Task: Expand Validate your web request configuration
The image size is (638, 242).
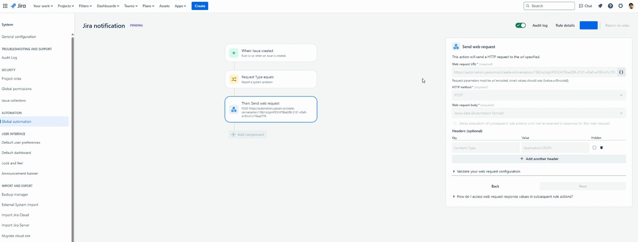Action: pos(487,171)
